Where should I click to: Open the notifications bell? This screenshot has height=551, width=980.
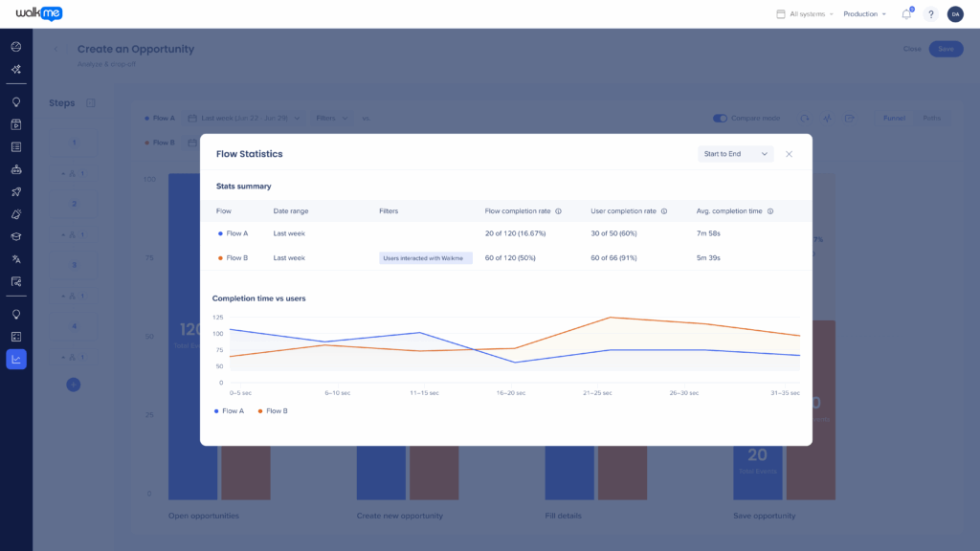906,13
